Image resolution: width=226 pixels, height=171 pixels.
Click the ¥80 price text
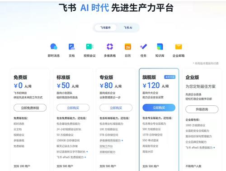pos(106,85)
